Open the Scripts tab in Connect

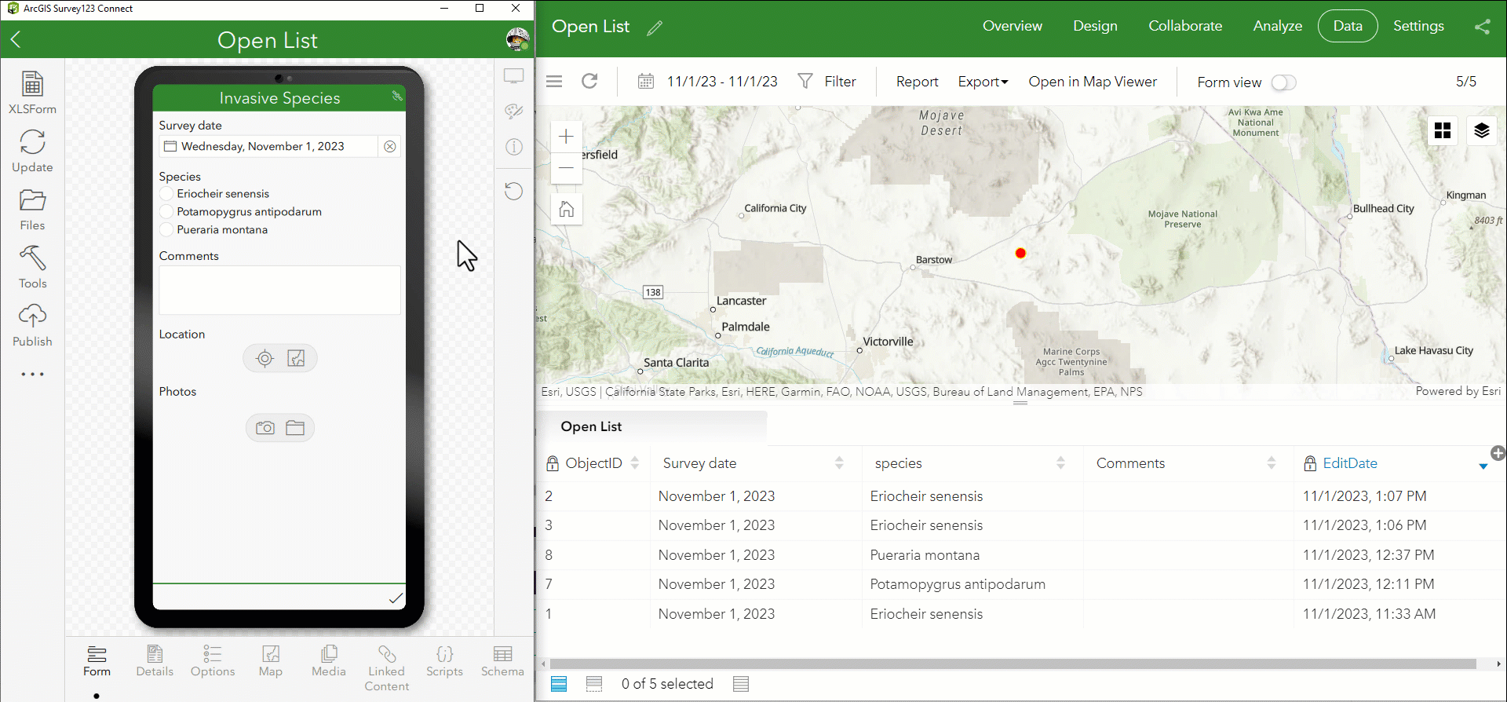[x=444, y=661]
